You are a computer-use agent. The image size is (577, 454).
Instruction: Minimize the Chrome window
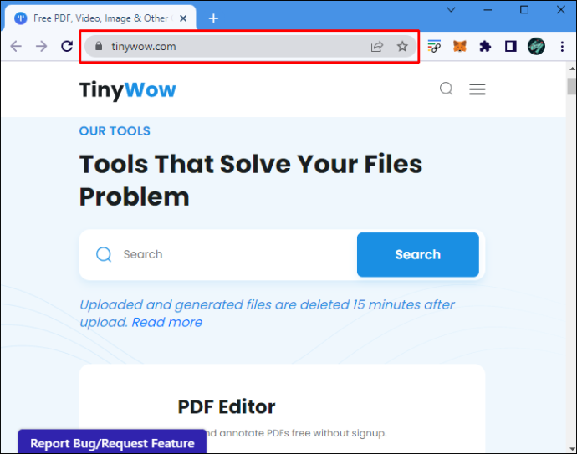point(488,10)
